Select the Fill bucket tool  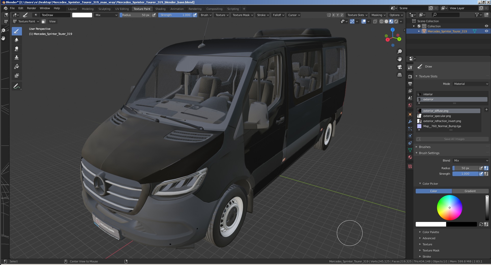pos(17,67)
